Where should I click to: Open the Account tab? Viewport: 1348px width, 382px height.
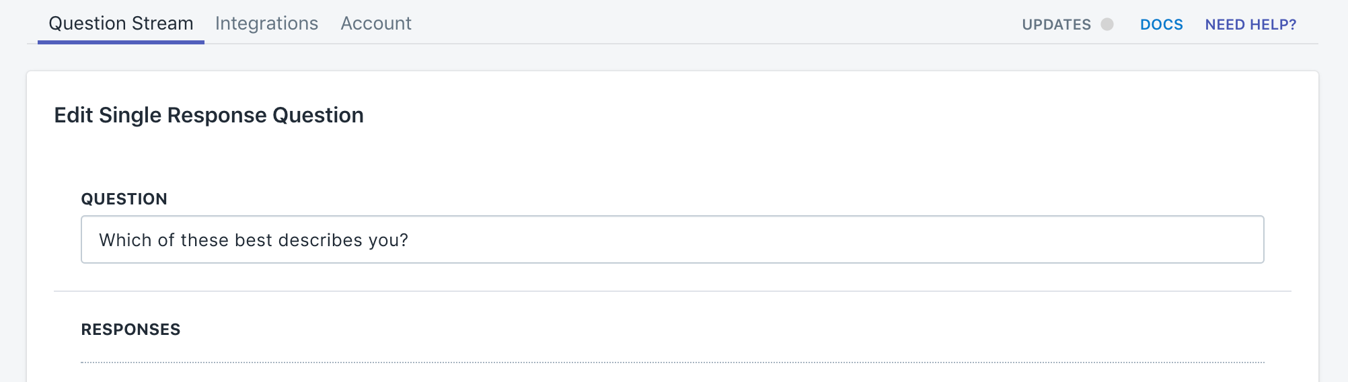376,24
